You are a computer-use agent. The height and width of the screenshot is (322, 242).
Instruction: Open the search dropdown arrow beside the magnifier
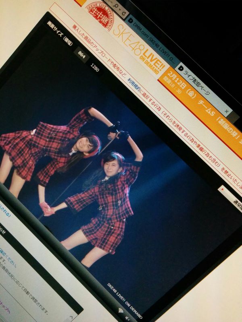[119, 10]
